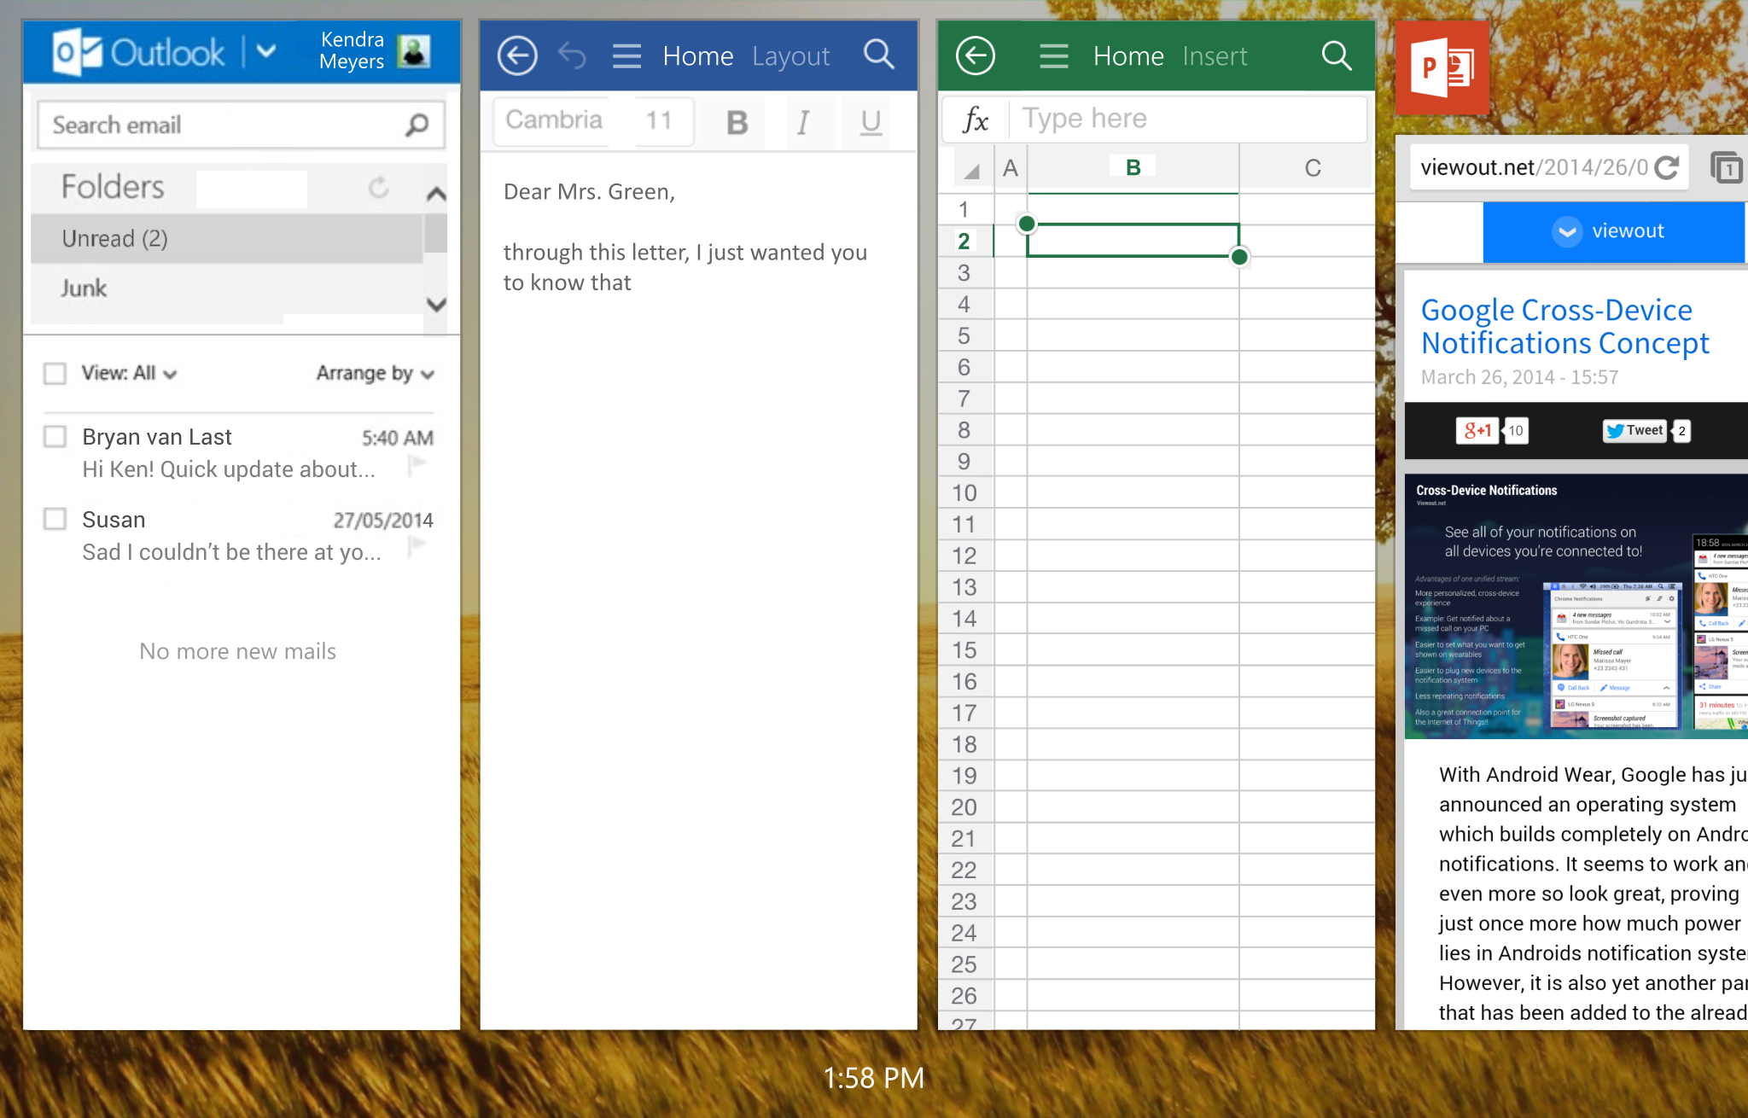Expand the viewout dropdown menu

click(x=1567, y=231)
